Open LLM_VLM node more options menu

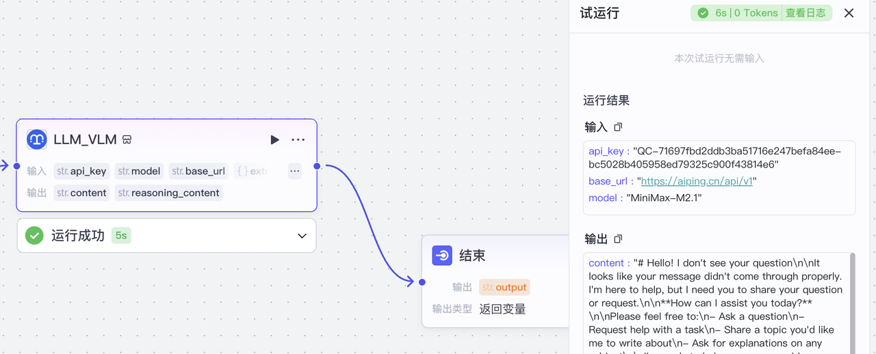pos(298,139)
